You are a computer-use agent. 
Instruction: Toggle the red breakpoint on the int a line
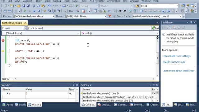3,40
